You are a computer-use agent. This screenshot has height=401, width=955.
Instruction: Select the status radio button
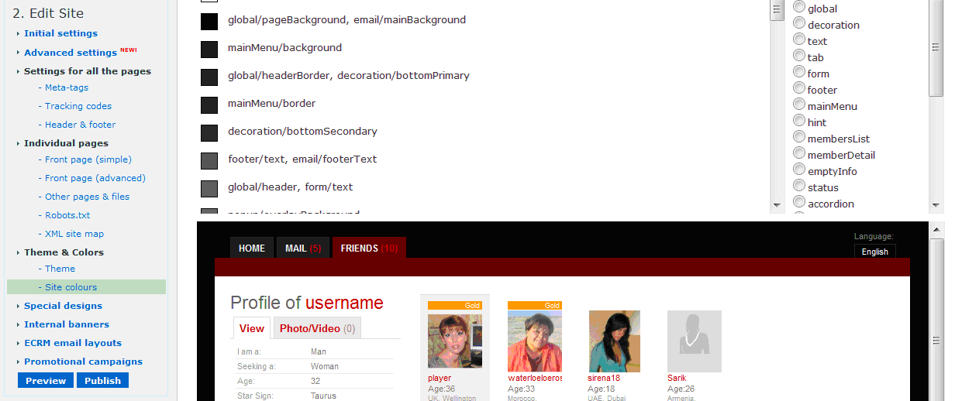click(799, 186)
